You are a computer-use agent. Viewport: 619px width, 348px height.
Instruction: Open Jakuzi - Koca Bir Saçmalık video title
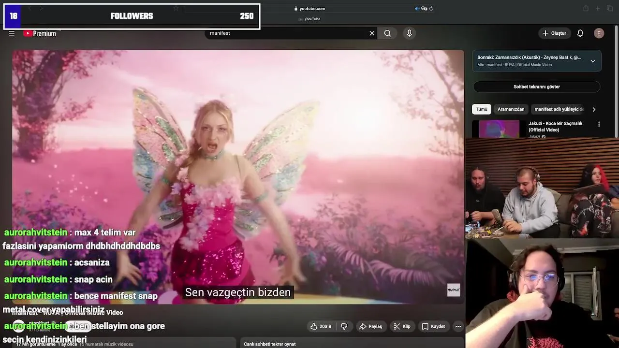tap(555, 127)
